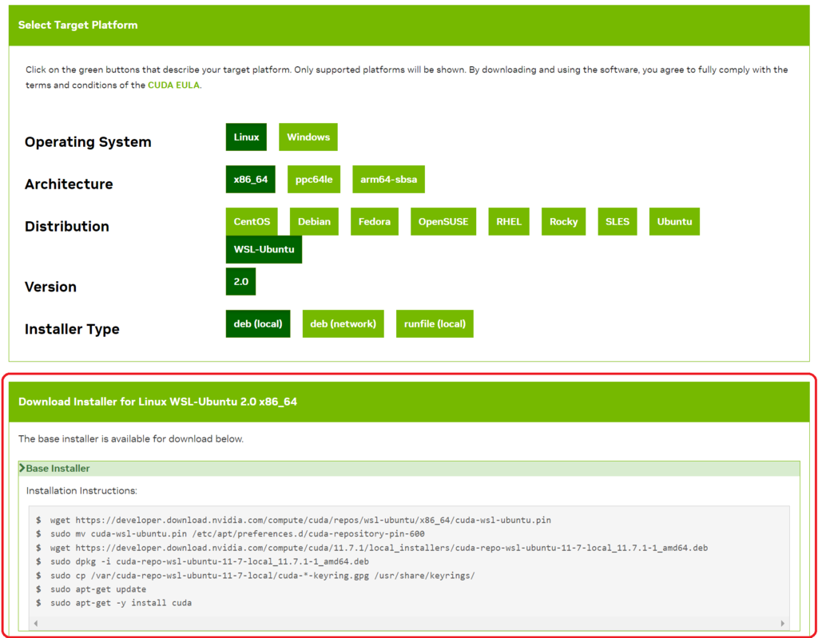Select the WSL-Ubuntu distribution button

[x=264, y=249]
